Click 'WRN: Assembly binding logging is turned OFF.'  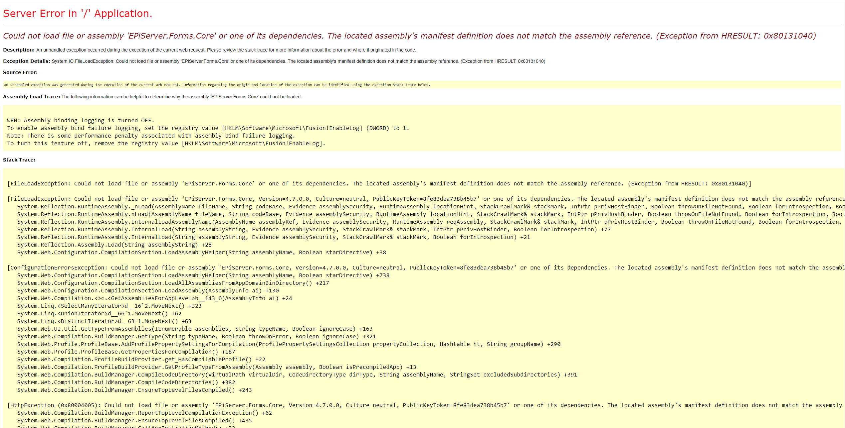click(x=81, y=120)
